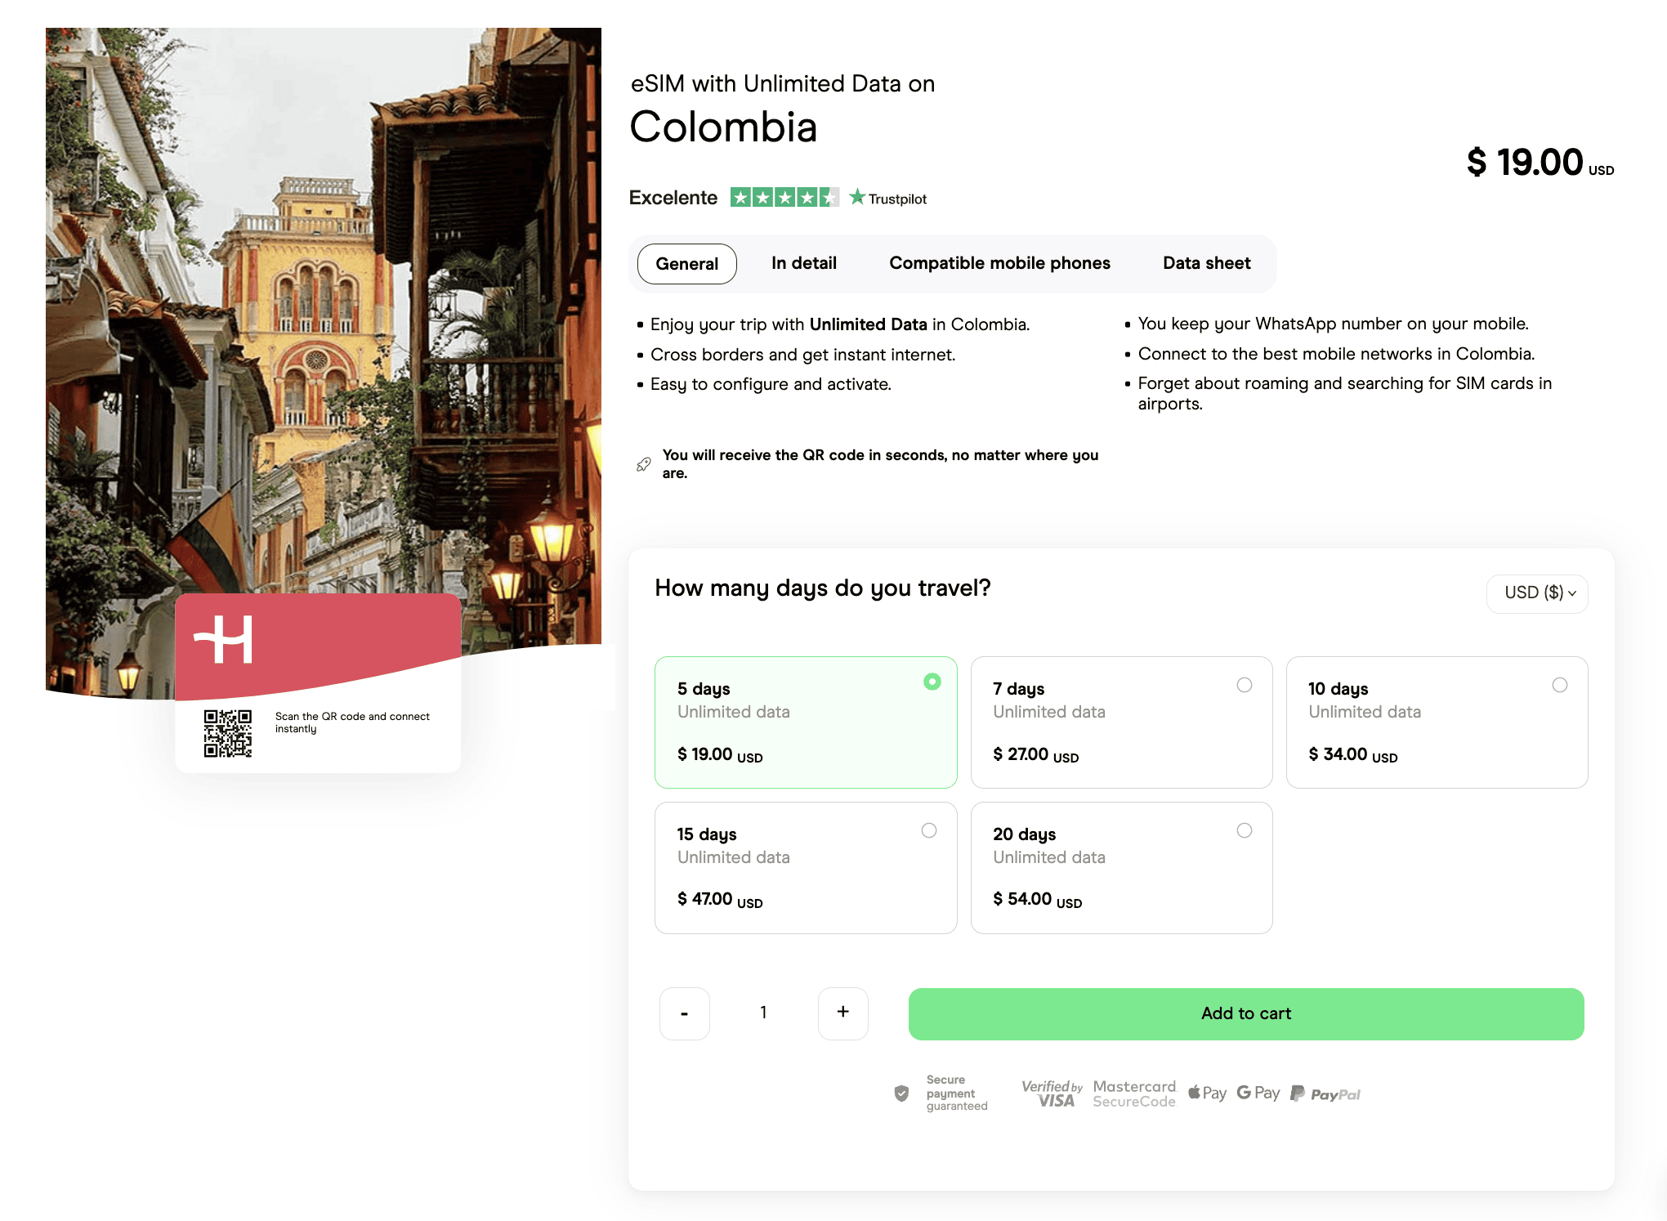Choose the 20 days plan radio button
Screen dimensions: 1667x1221
pos(1244,830)
